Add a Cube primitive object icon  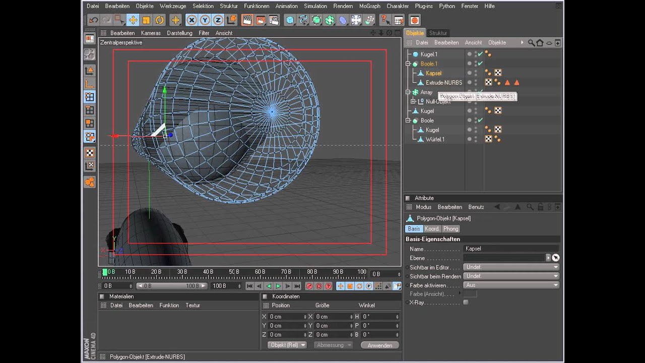pos(290,20)
